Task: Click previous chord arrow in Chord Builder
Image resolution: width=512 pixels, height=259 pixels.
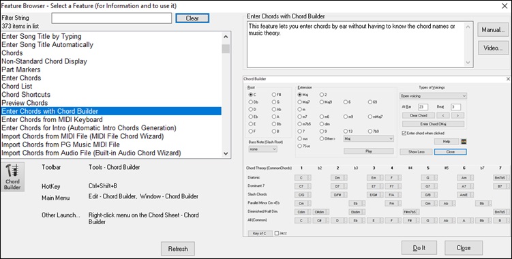Action: pyautogui.click(x=442, y=116)
